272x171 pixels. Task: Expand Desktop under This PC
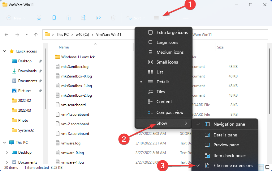[7, 152]
